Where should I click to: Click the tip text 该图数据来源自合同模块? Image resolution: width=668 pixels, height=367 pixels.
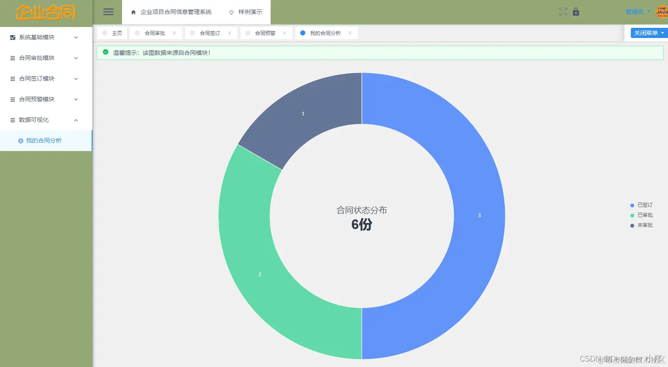[177, 53]
